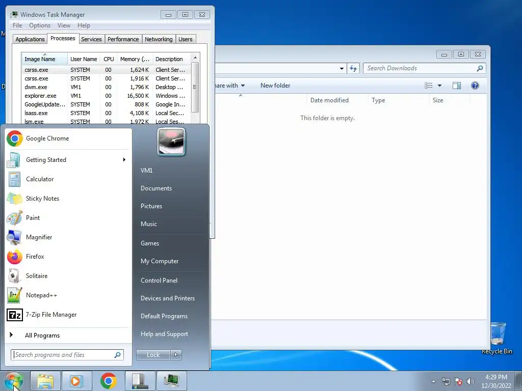This screenshot has height=391, width=522.
Task: Click the Search Downloads field
Action: tap(425, 68)
